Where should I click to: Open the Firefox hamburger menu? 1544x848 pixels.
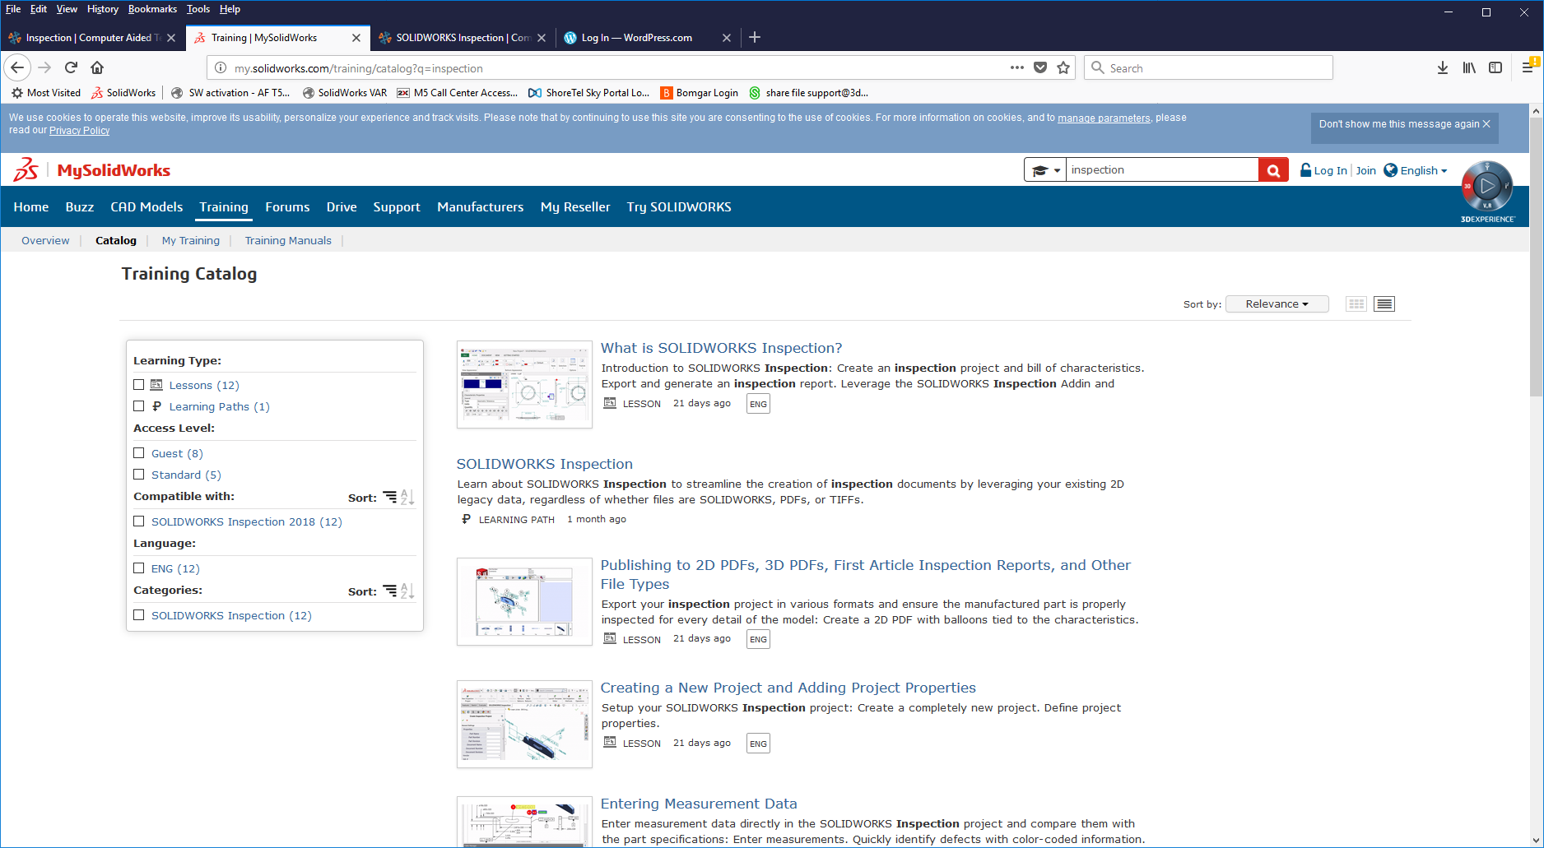coord(1528,67)
